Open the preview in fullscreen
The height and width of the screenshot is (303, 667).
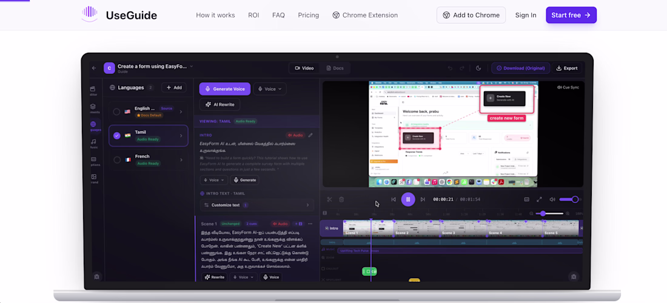[539, 199]
